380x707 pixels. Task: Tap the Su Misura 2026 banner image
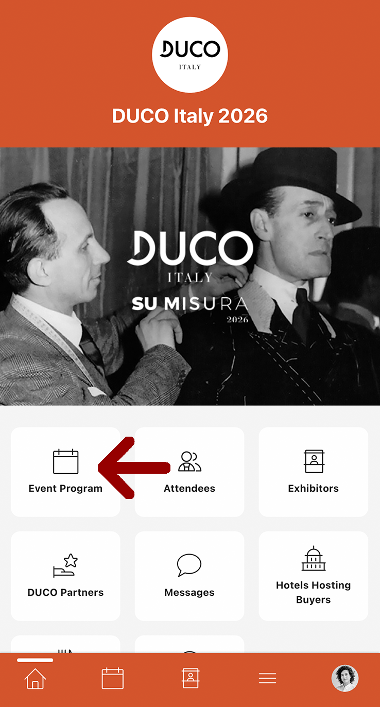[190, 277]
